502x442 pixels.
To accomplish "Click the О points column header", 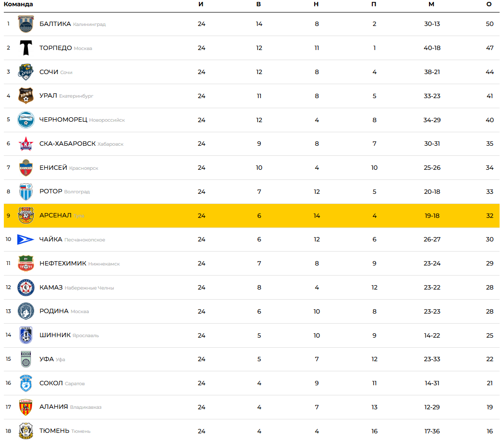I will [489, 4].
